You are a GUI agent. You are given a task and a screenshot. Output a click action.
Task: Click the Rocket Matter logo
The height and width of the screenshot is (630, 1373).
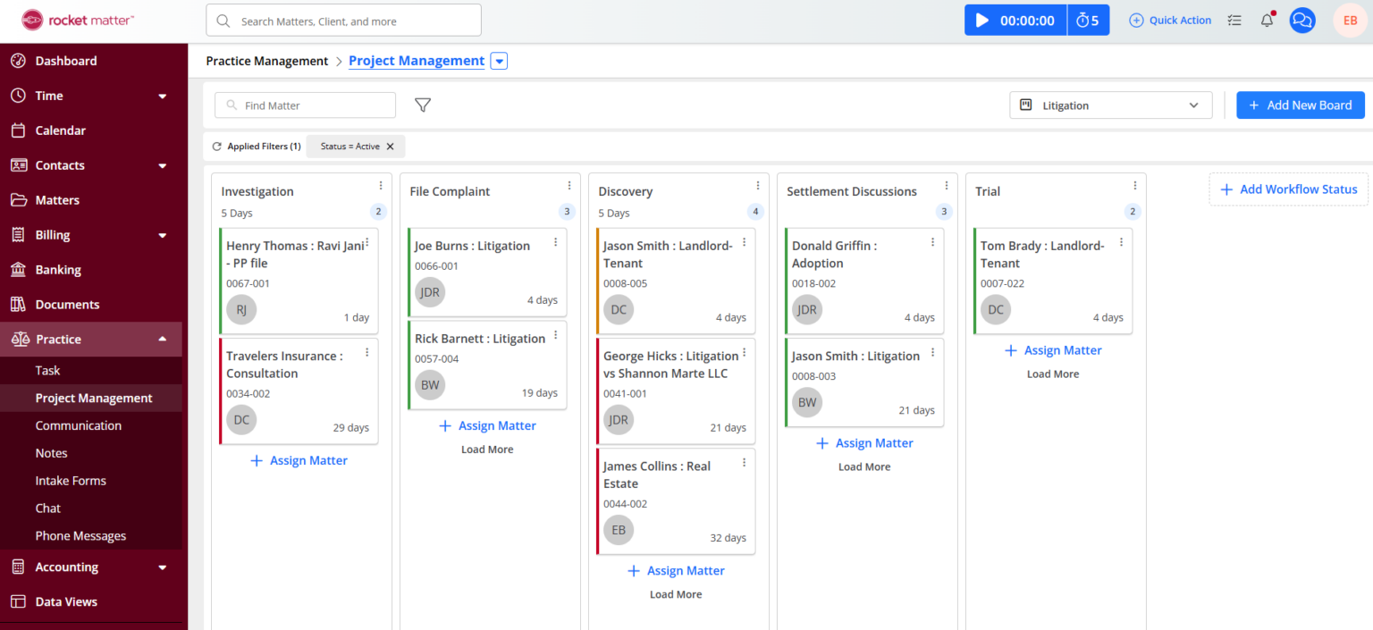[76, 19]
